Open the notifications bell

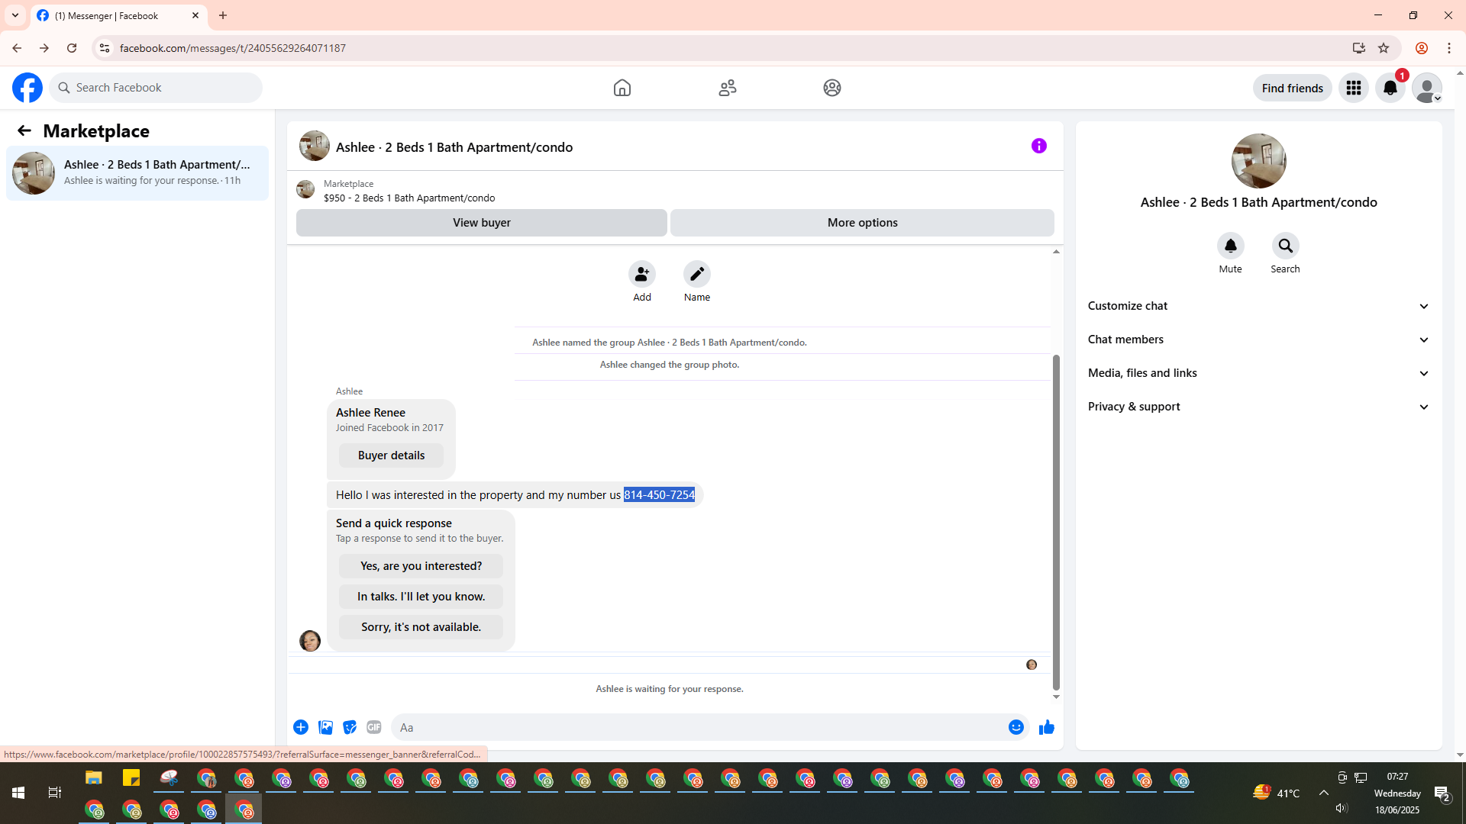(1390, 88)
